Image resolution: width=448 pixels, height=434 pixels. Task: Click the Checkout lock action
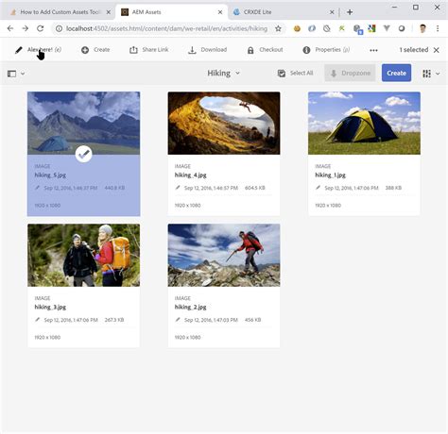tap(265, 50)
